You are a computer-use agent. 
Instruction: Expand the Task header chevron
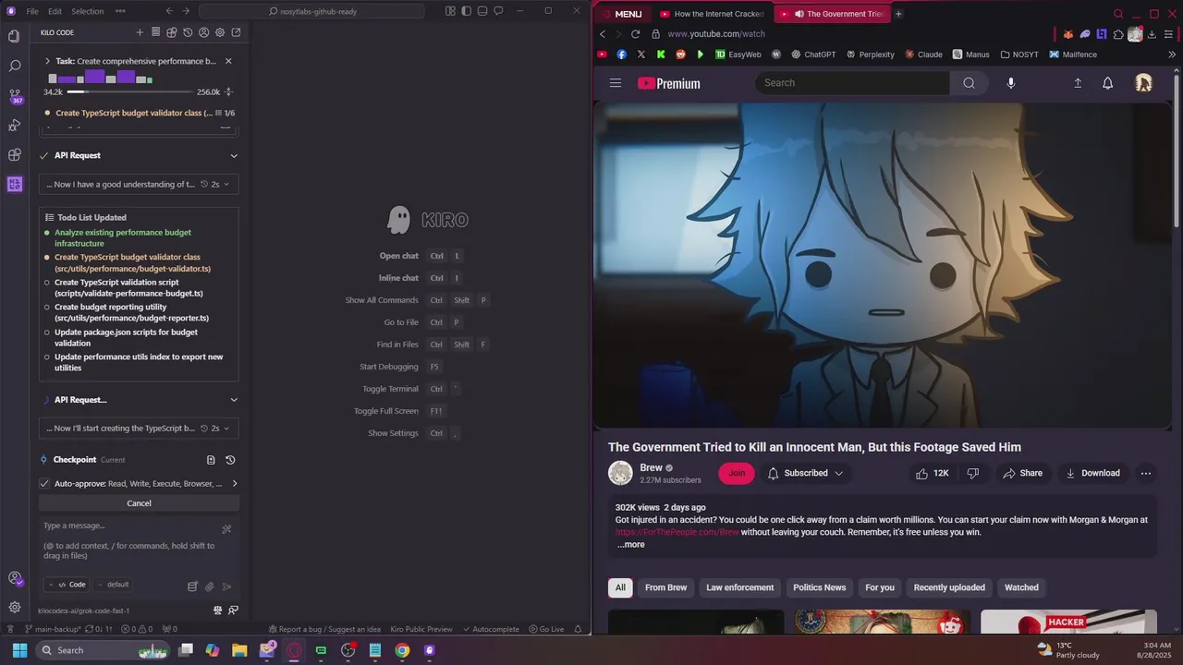(x=47, y=61)
